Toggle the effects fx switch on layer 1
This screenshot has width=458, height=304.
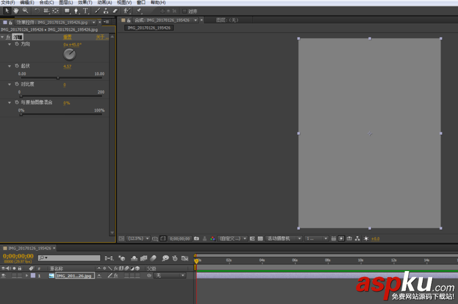(116, 275)
